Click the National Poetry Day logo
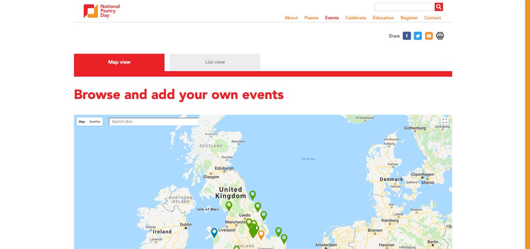 tap(102, 11)
